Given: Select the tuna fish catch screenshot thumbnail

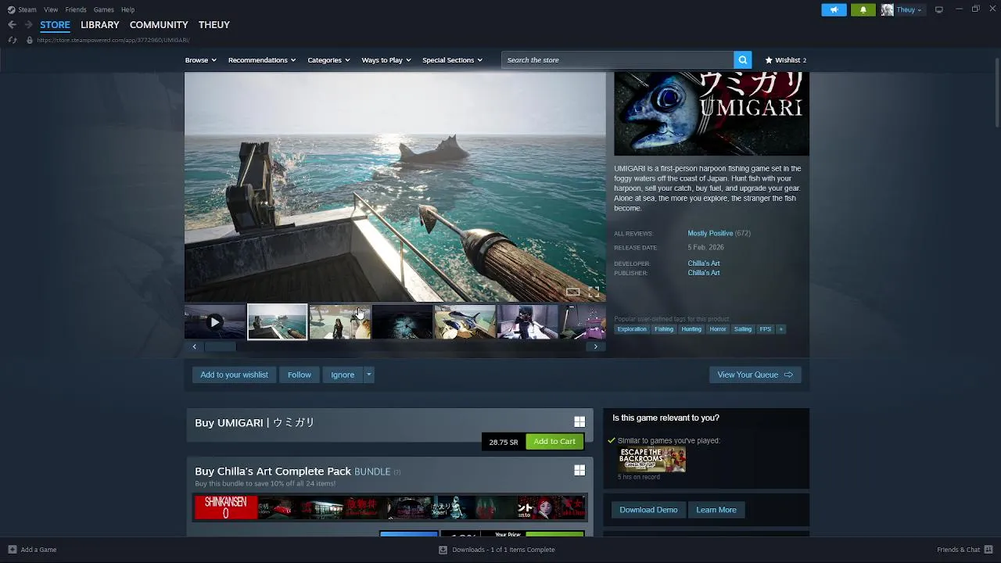Looking at the screenshot, I should (465, 322).
